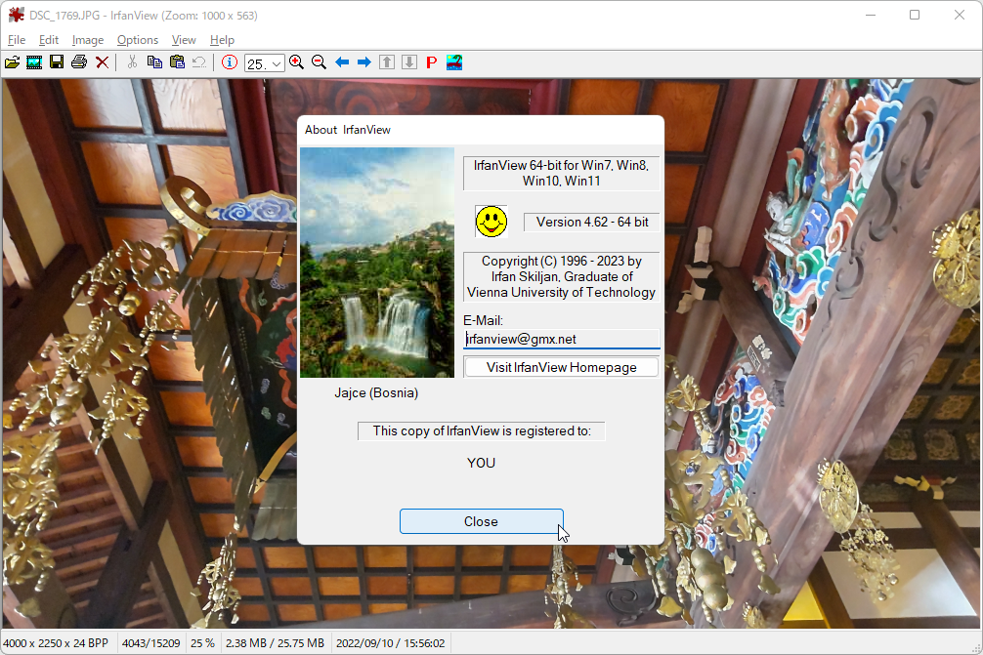Print the photo using the printer icon
Screen dimensions: 983x655
tap(78, 61)
